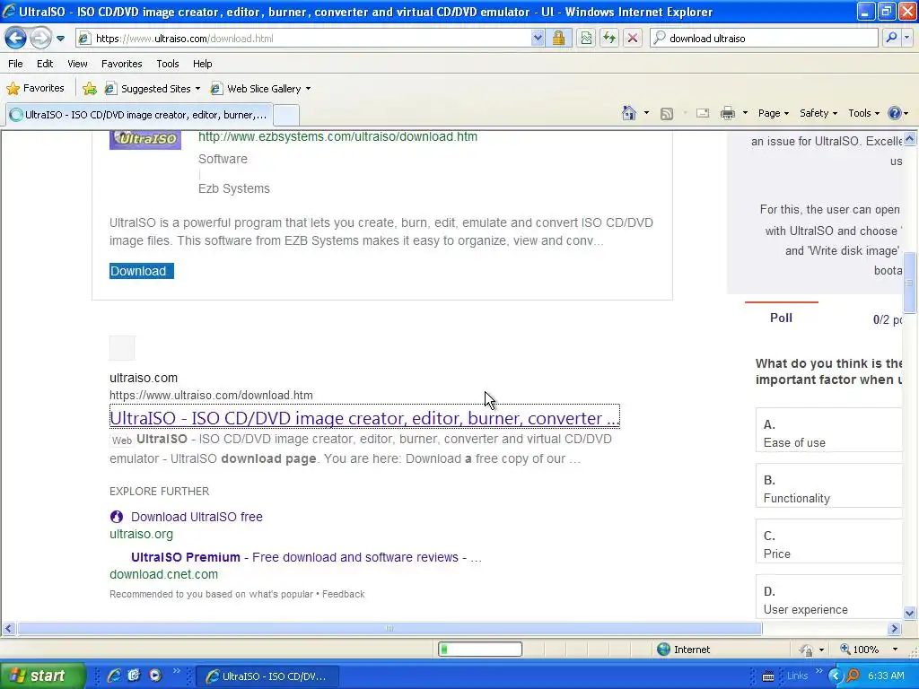Open UltraISO Premium free download link
Image resolution: width=919 pixels, height=689 pixels.
tap(306, 557)
